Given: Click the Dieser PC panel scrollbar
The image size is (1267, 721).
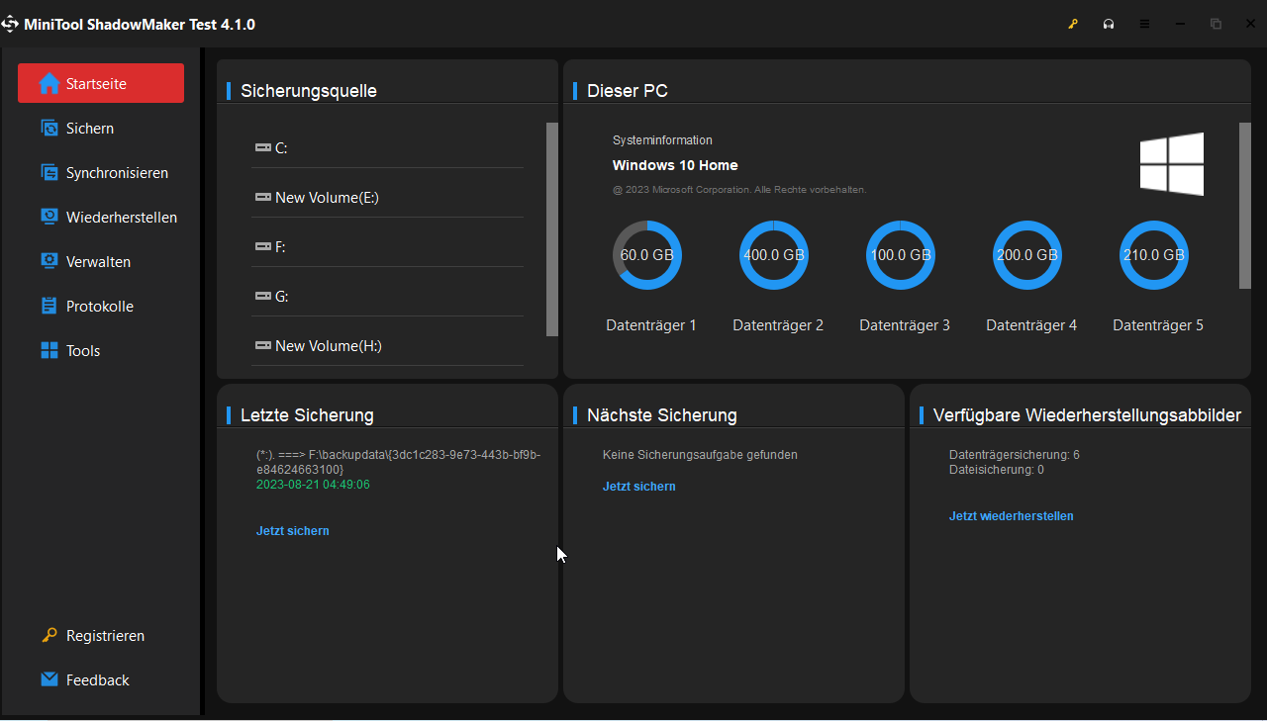Looking at the screenshot, I should click(1245, 206).
